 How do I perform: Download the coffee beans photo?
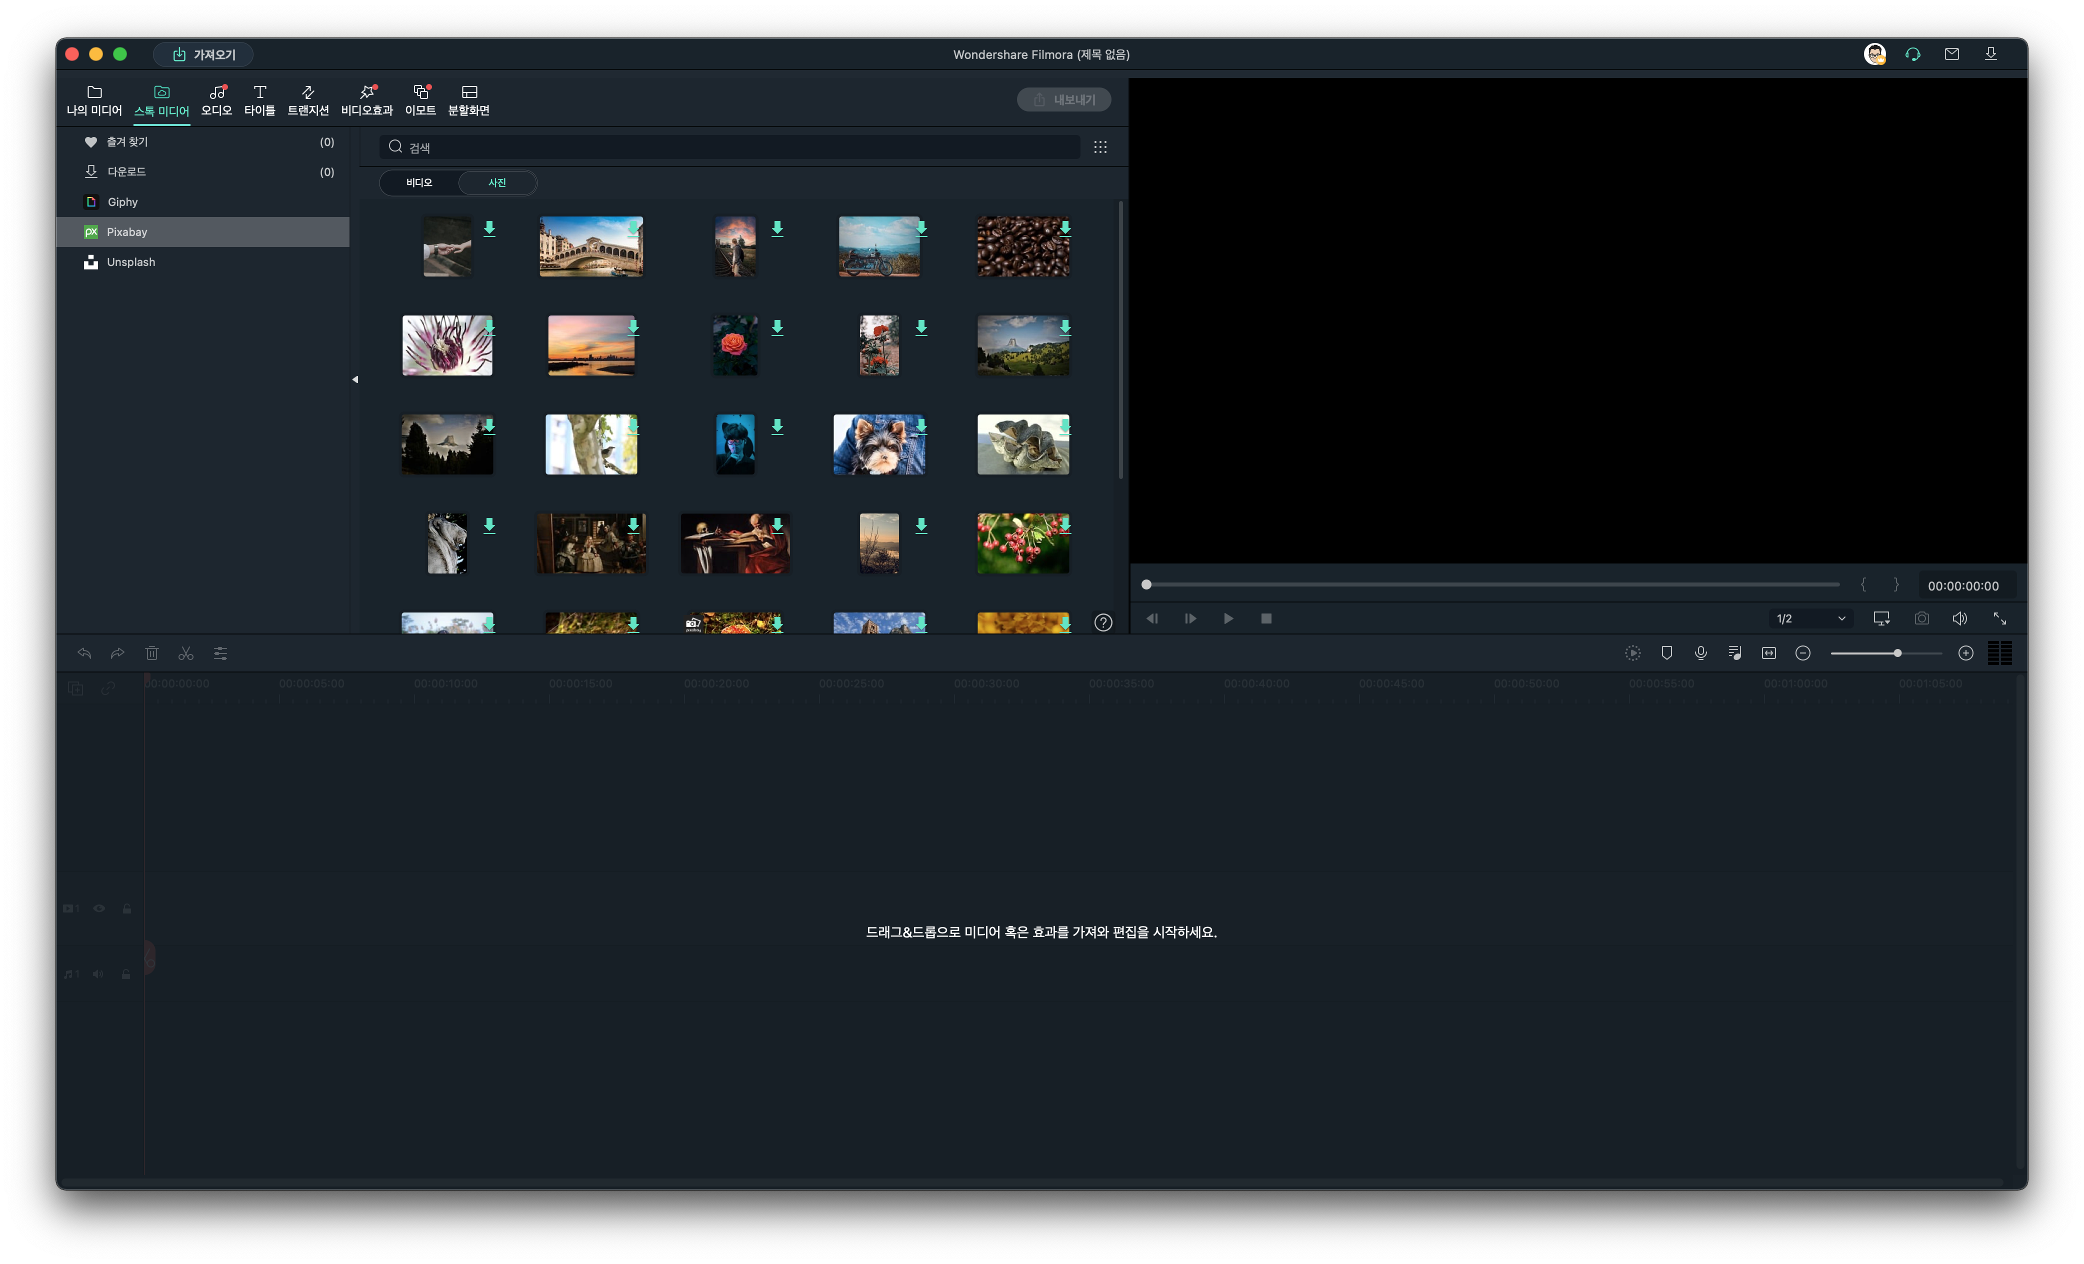(x=1065, y=228)
